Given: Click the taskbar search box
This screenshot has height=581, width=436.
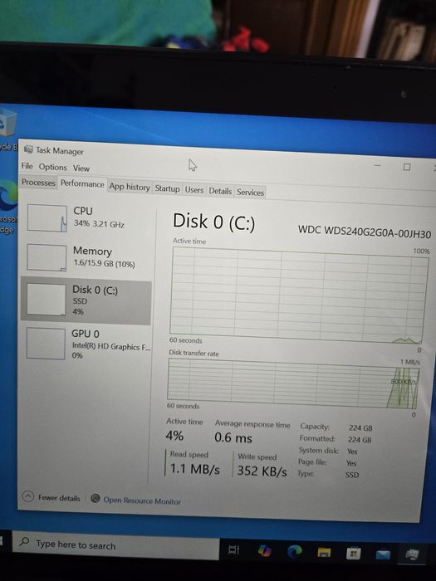Looking at the screenshot, I should click(115, 545).
